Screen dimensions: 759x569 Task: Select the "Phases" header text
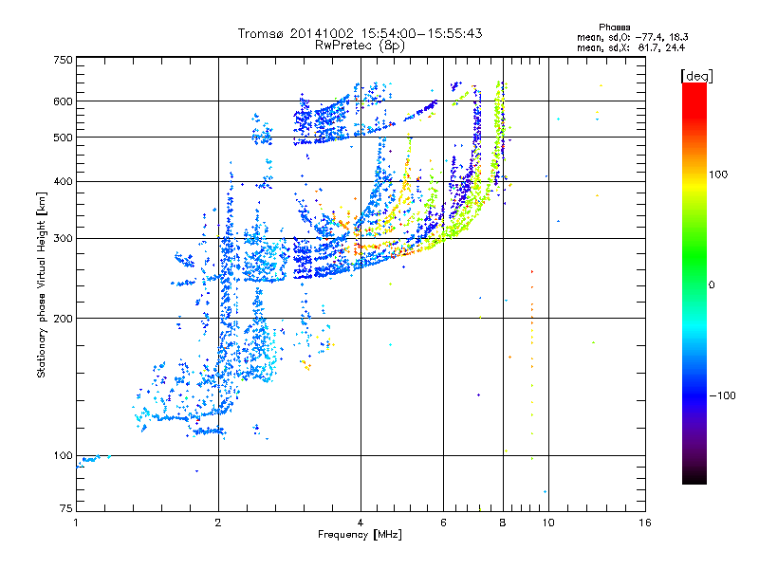[x=614, y=28]
